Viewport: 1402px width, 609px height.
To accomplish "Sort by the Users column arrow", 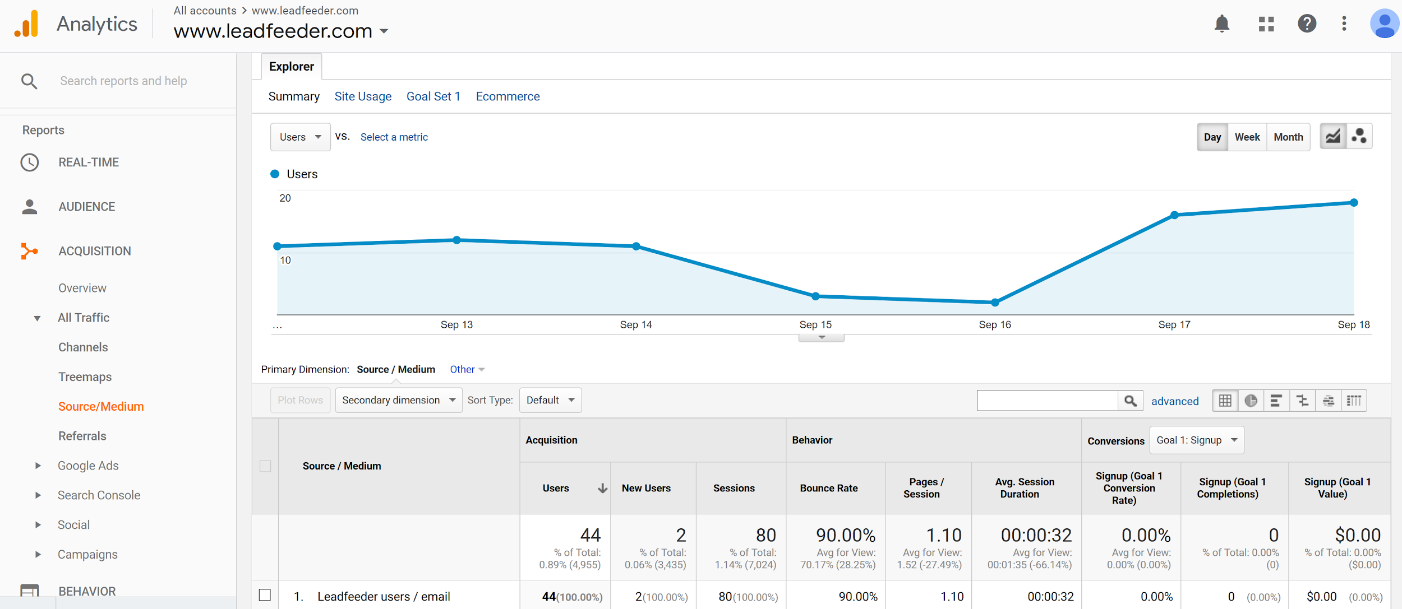I will pos(602,488).
